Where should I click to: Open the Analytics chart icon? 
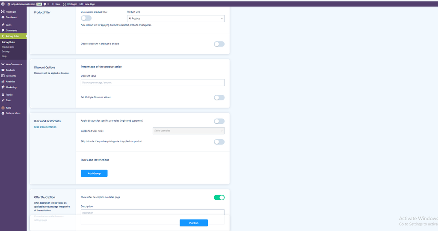click(x=3, y=82)
